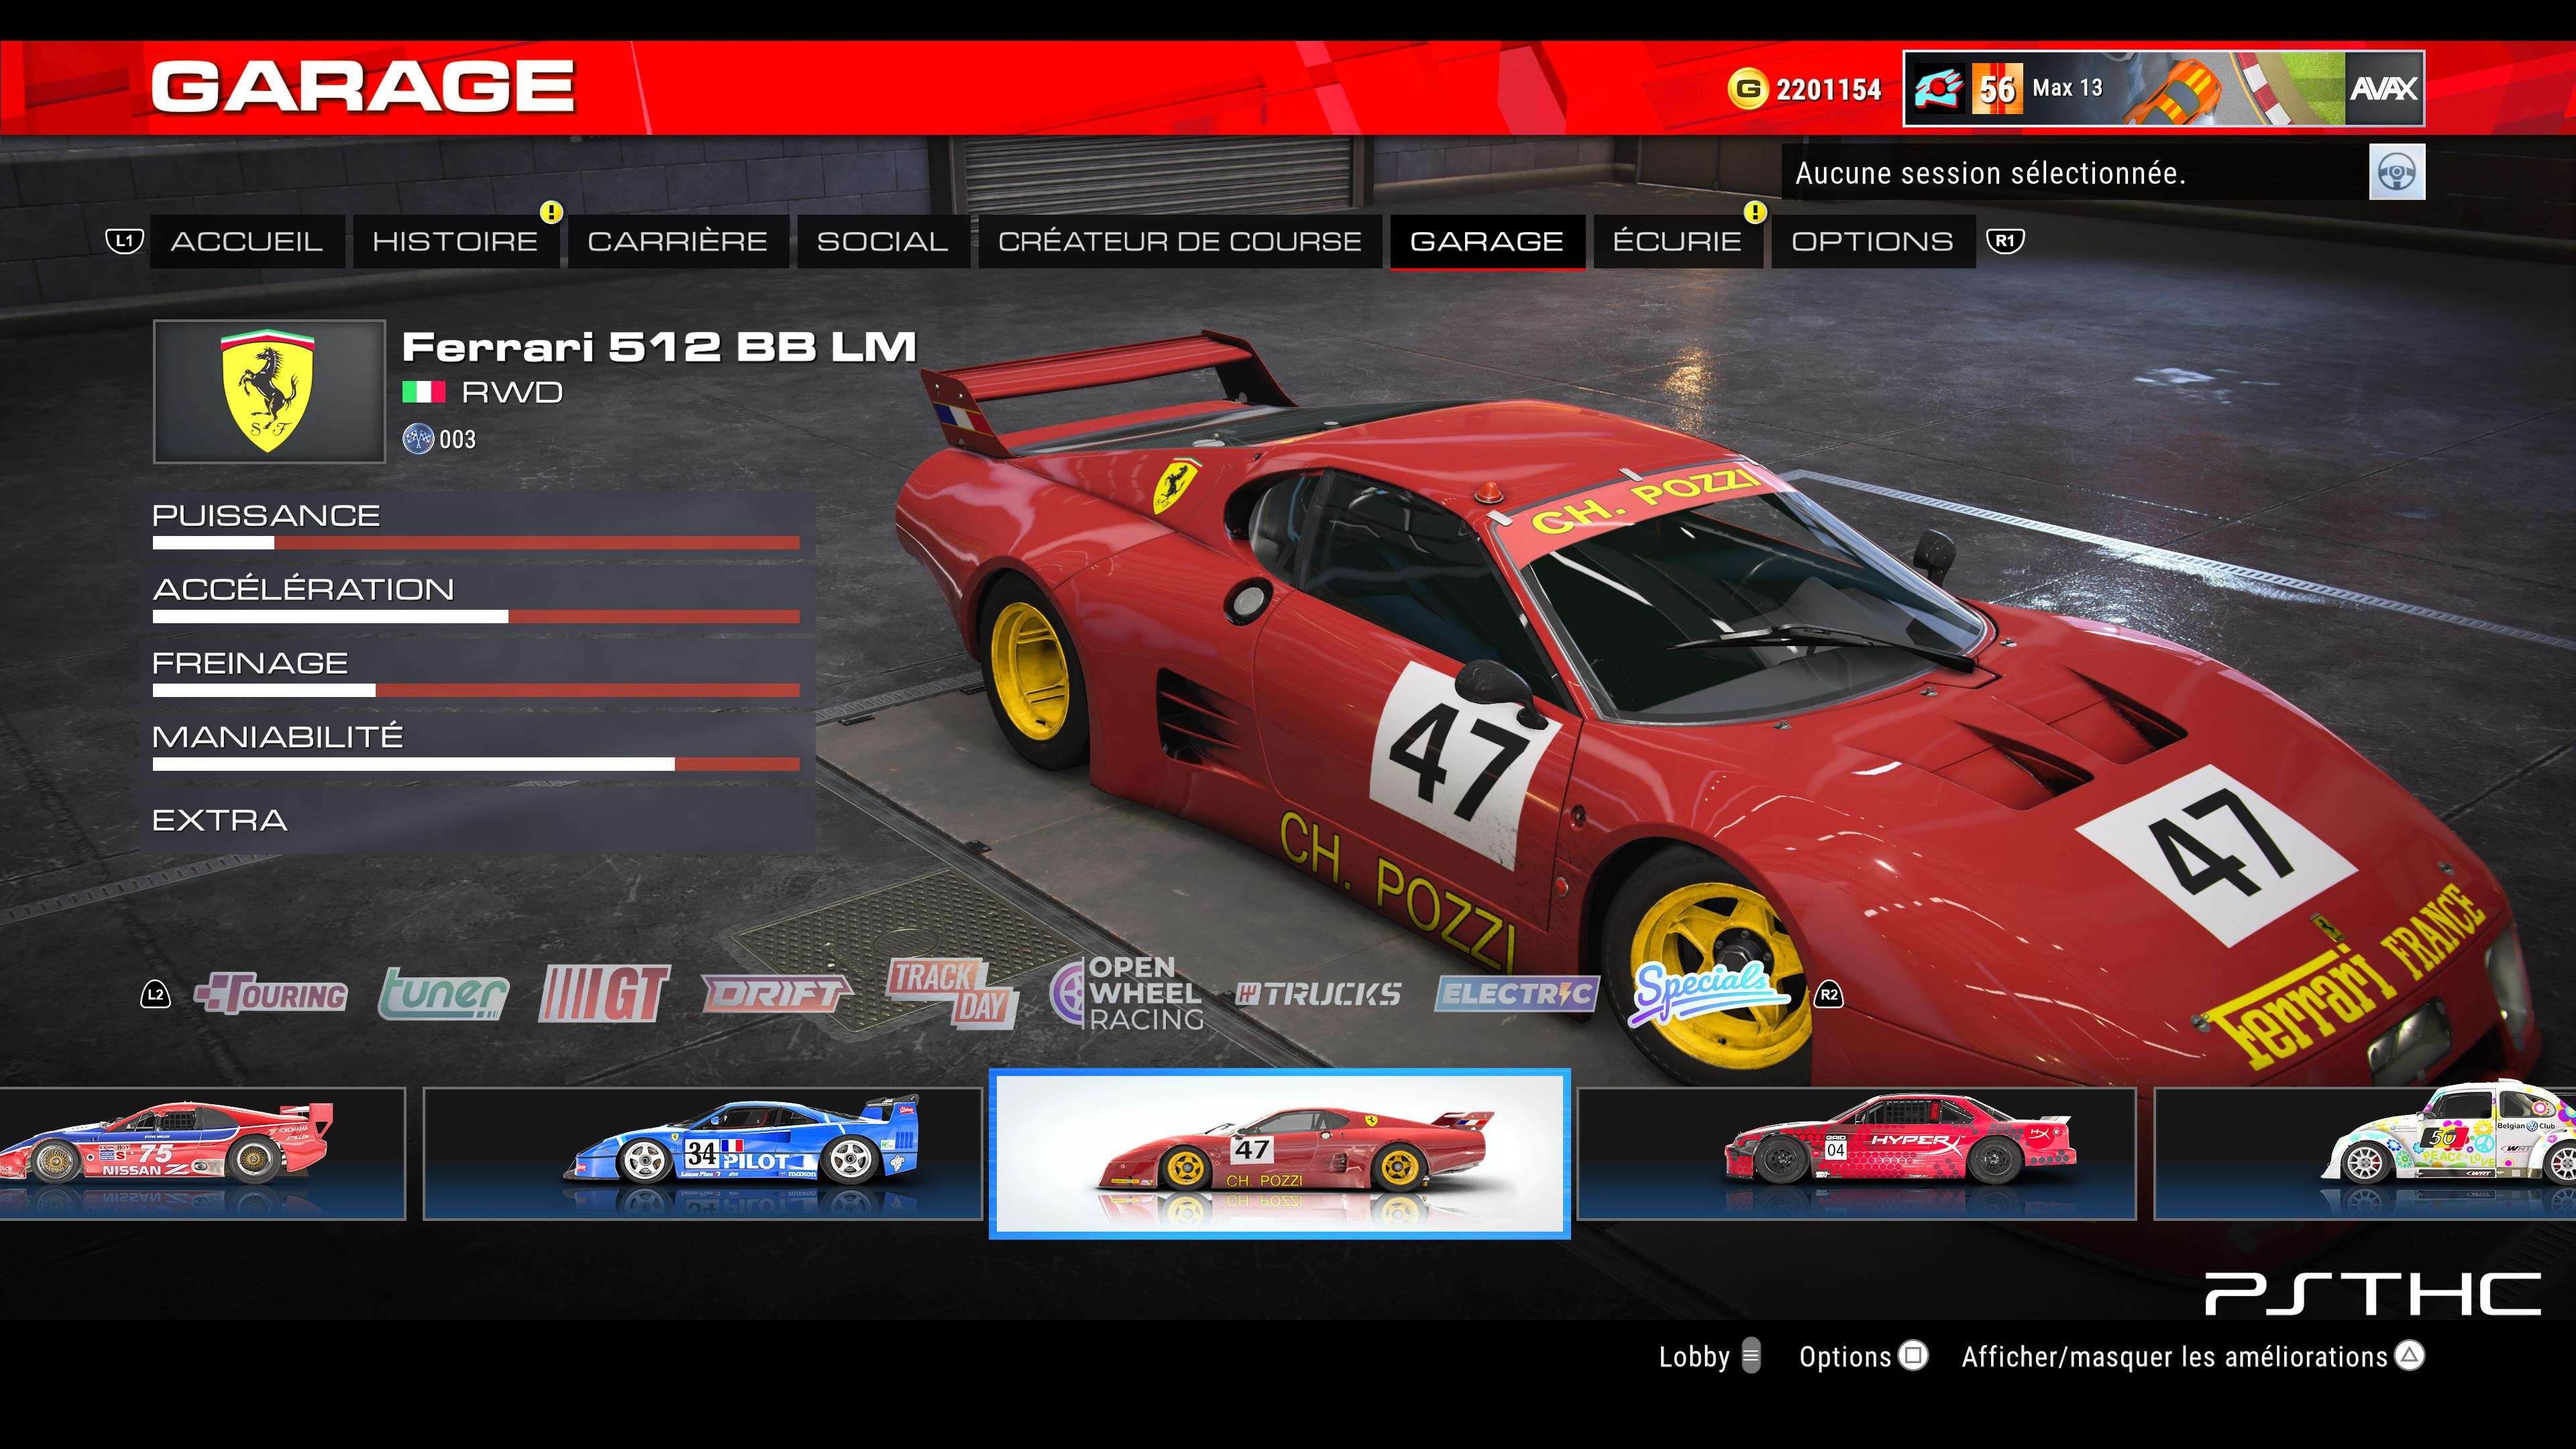Click the Ferrari 512 BB LM title

click(x=659, y=347)
